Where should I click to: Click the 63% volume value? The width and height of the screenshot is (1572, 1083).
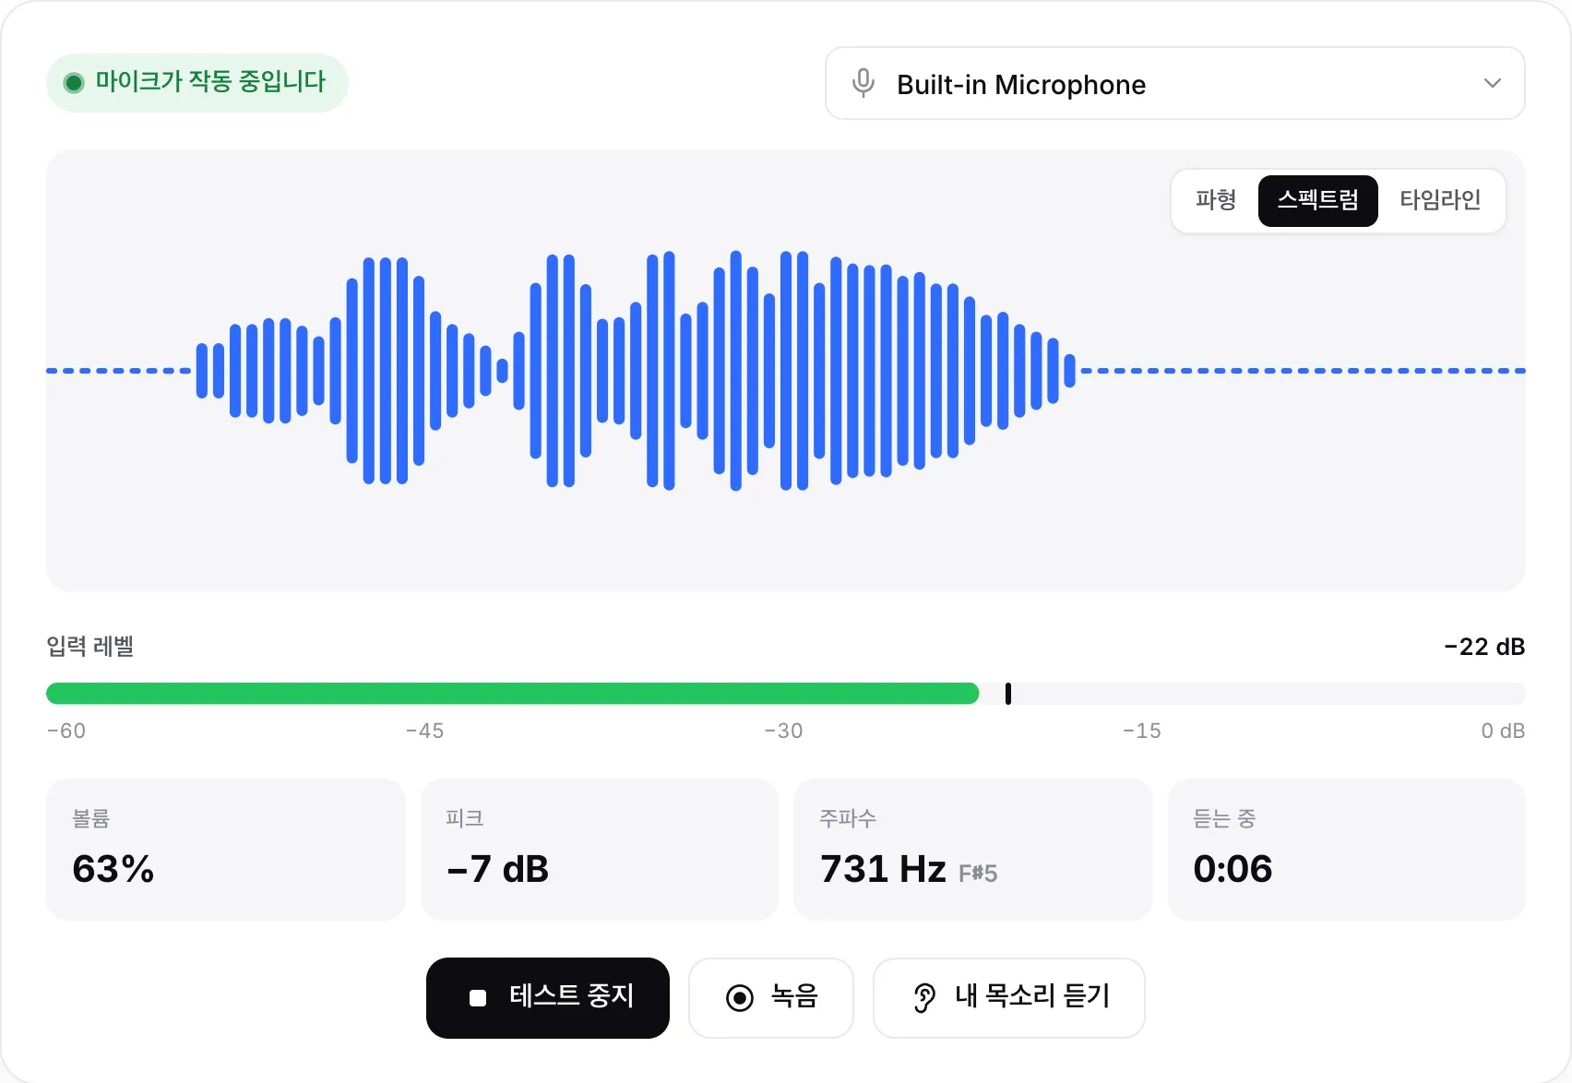point(113,869)
